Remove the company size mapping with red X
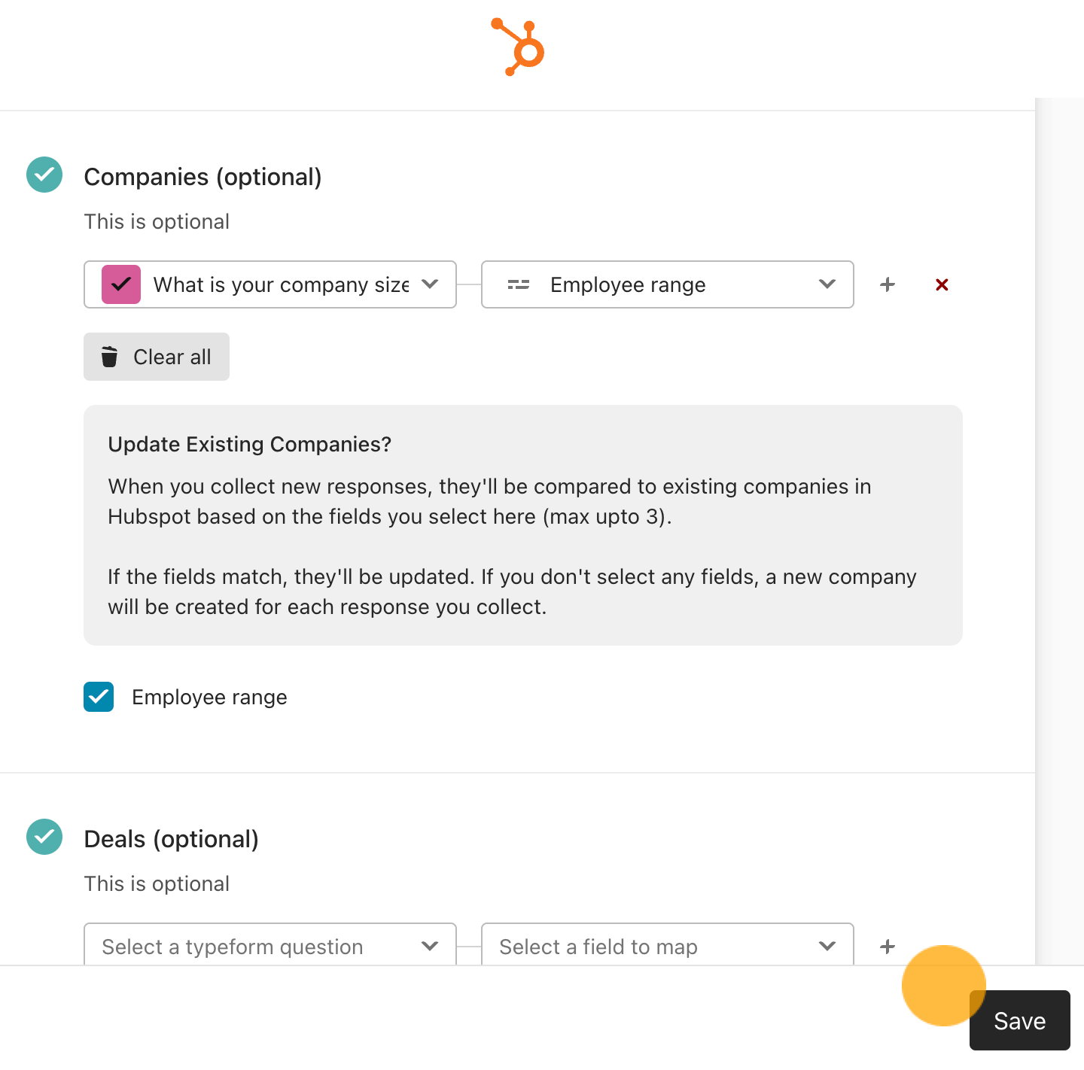Image resolution: width=1084 pixels, height=1070 pixels. coord(942,284)
